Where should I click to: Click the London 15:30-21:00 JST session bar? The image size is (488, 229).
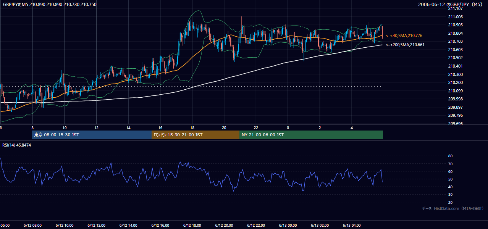click(196, 135)
